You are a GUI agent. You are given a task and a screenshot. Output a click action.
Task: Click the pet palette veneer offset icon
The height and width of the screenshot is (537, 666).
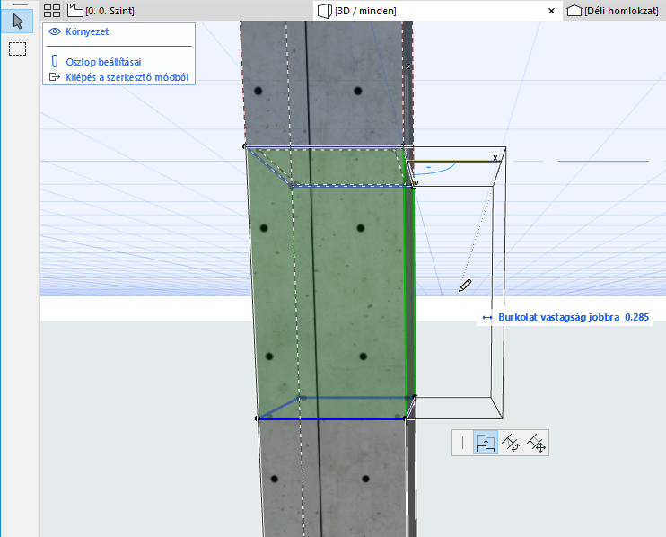[486, 442]
